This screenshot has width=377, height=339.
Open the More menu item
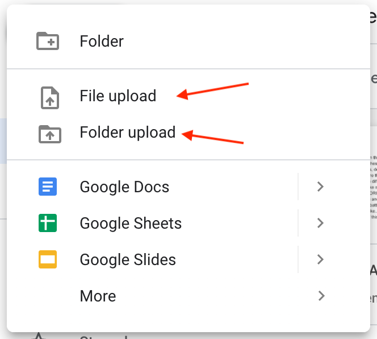tap(188, 296)
